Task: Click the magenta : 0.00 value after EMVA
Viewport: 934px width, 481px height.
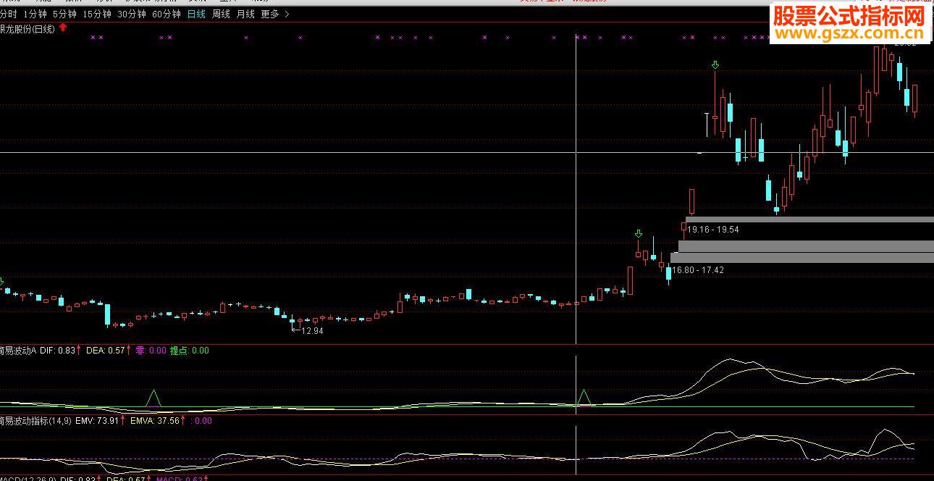Action: tap(201, 421)
